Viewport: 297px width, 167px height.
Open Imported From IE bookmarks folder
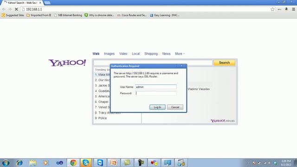click(39, 15)
